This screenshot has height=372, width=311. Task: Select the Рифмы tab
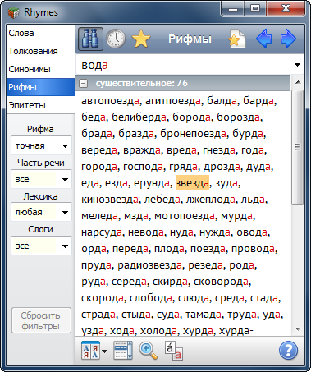pyautogui.click(x=40, y=87)
